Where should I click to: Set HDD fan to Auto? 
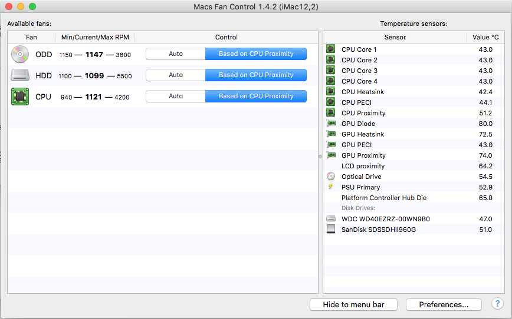[176, 75]
